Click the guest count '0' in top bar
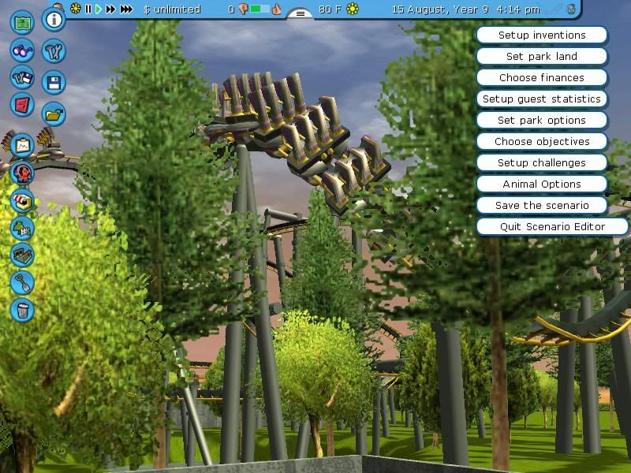631x473 pixels. point(231,9)
